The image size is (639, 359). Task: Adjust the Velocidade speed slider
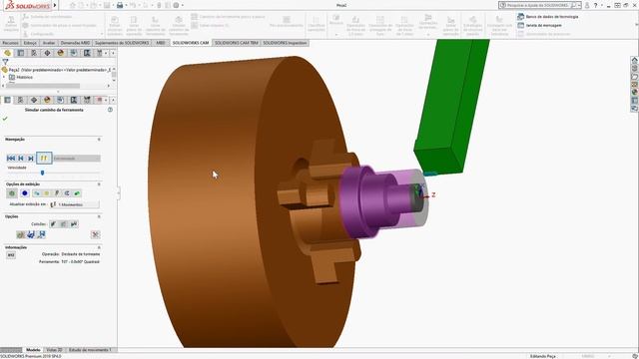(x=42, y=173)
